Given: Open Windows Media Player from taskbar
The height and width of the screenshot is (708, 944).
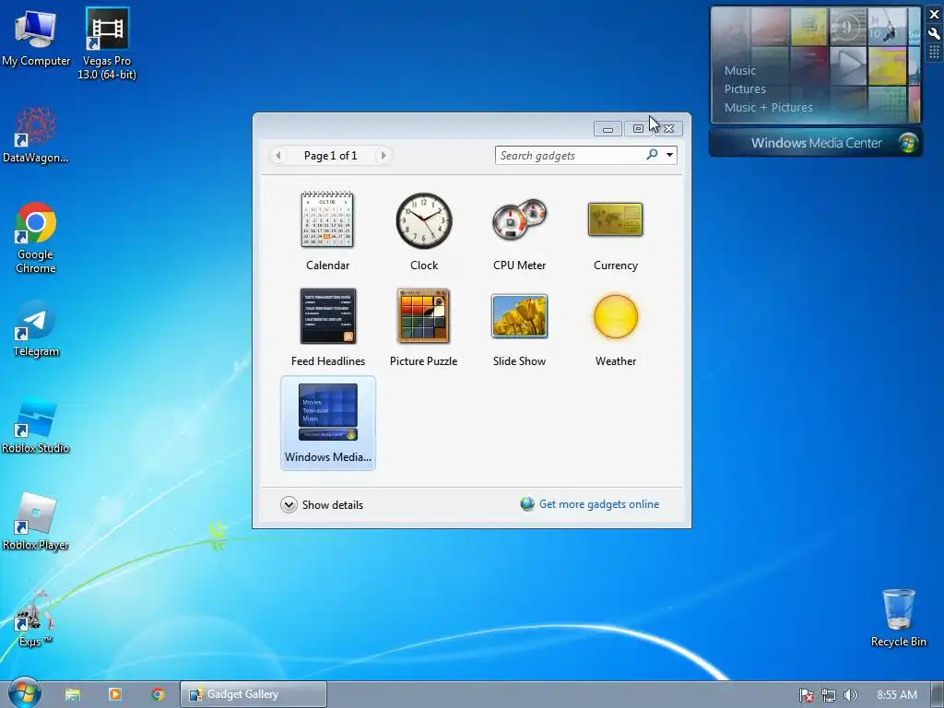Looking at the screenshot, I should pos(115,695).
